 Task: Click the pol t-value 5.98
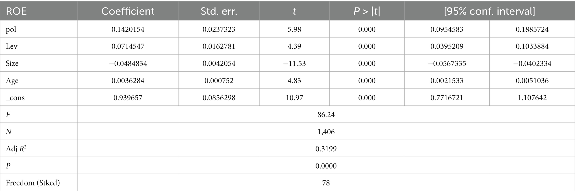click(x=294, y=29)
